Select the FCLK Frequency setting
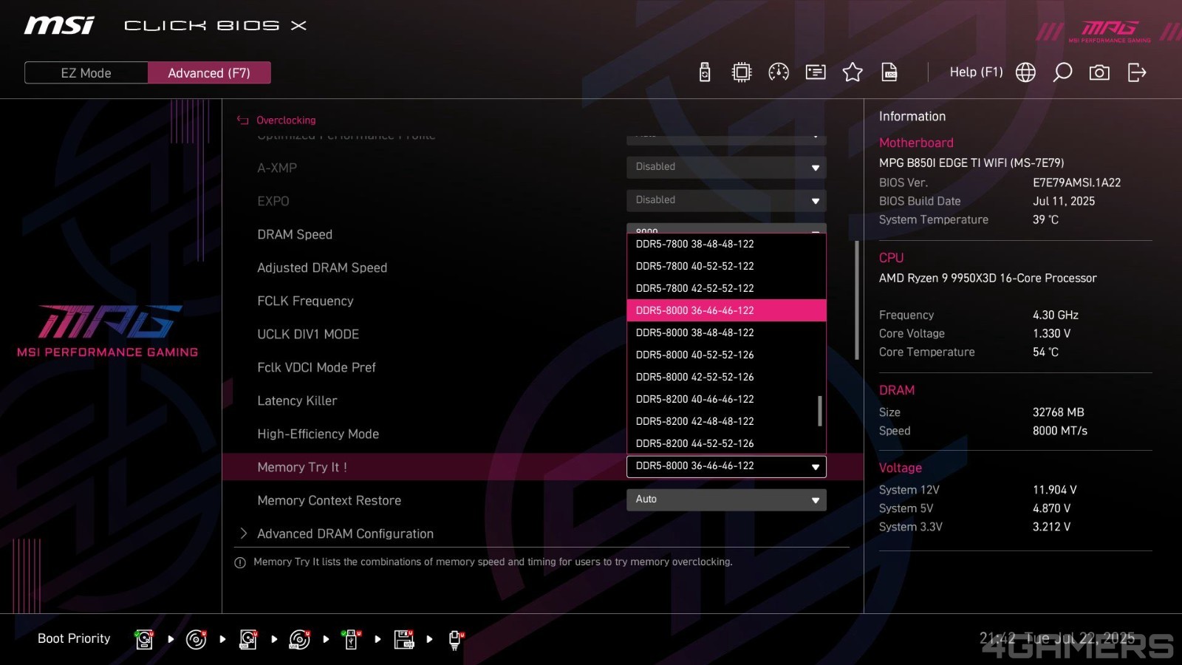 point(305,301)
